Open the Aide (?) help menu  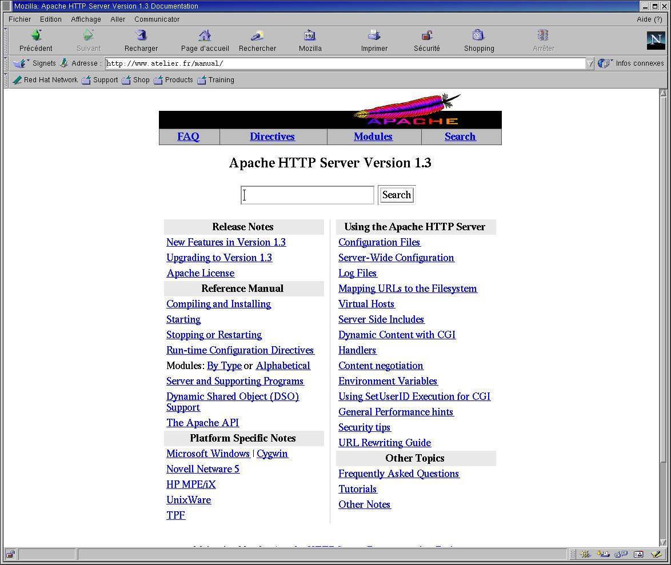click(649, 19)
